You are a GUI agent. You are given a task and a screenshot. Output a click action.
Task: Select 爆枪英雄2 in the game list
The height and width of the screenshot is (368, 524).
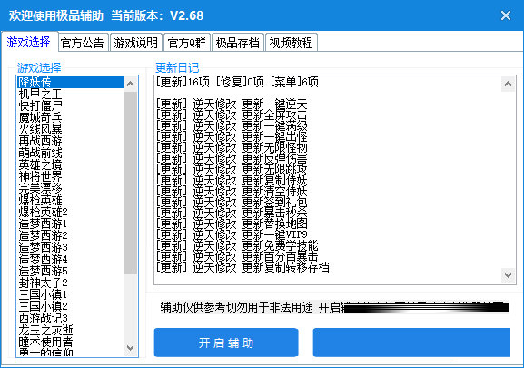coord(70,212)
